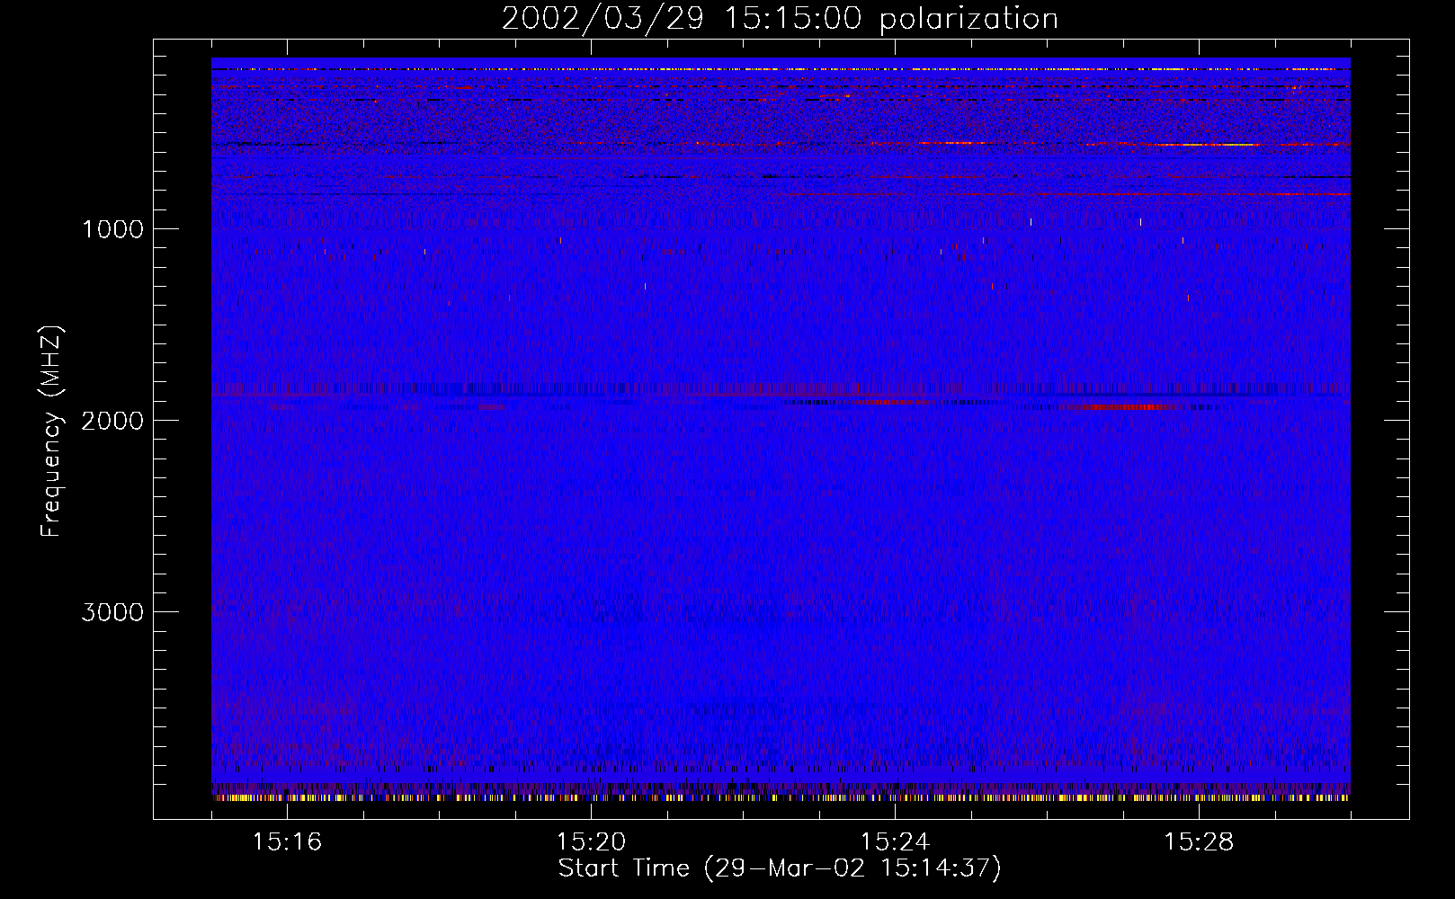Click the "15:28" time tick label

tap(1199, 842)
